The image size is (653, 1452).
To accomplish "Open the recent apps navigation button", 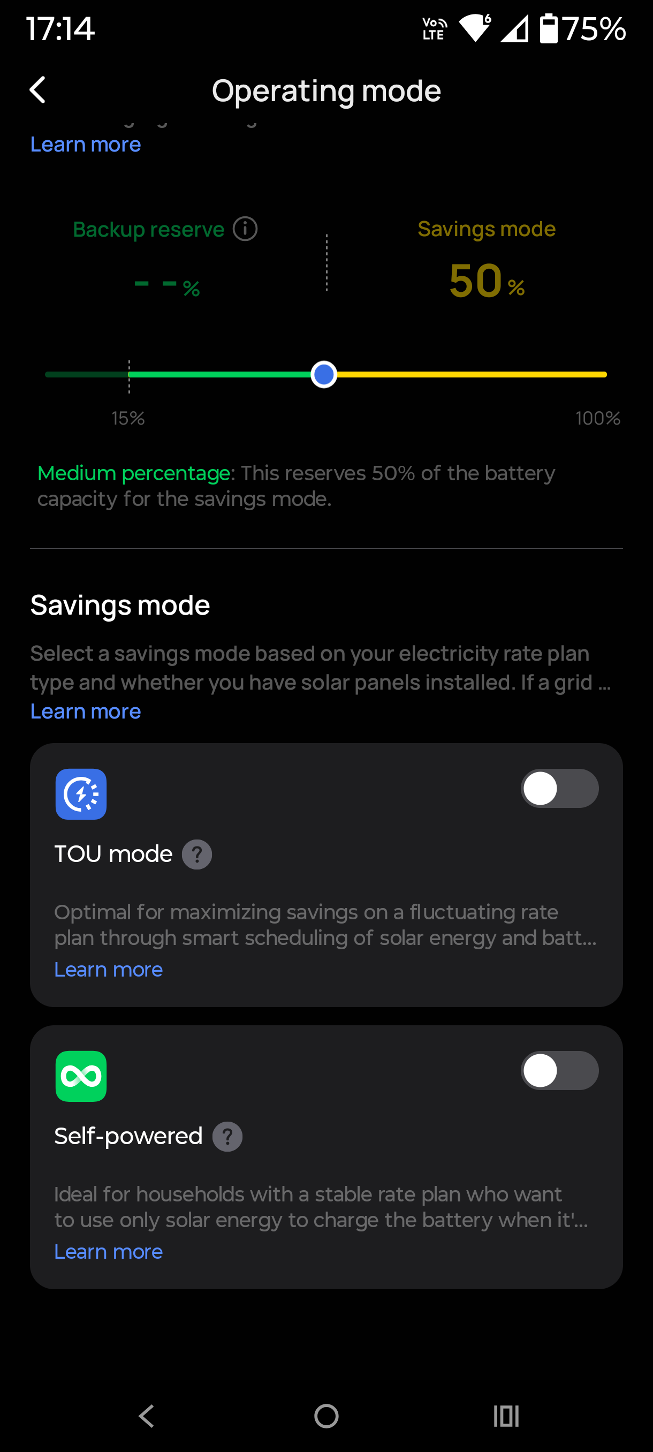I will 506,1416.
